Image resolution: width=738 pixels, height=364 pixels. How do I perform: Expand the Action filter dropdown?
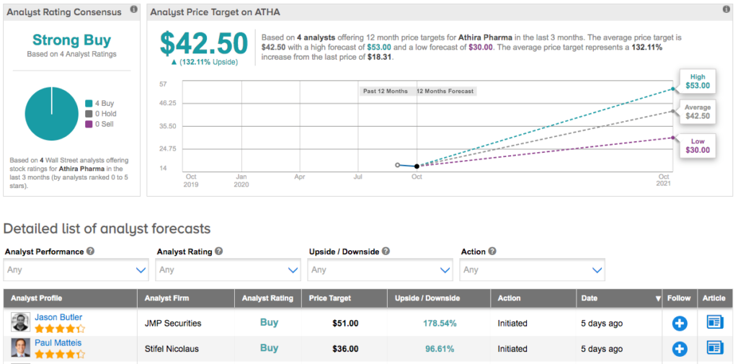coord(533,270)
